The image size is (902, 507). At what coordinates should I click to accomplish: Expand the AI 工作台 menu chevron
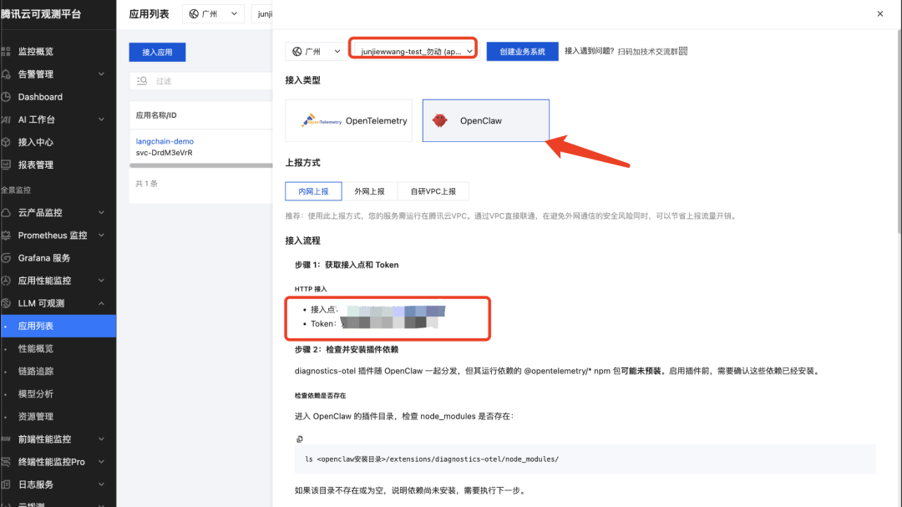(x=101, y=119)
